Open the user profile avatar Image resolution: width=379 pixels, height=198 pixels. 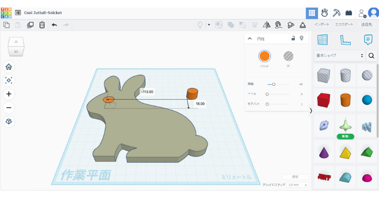coord(374,13)
